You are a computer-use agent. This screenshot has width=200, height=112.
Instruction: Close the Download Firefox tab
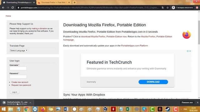(x=69, y=2)
